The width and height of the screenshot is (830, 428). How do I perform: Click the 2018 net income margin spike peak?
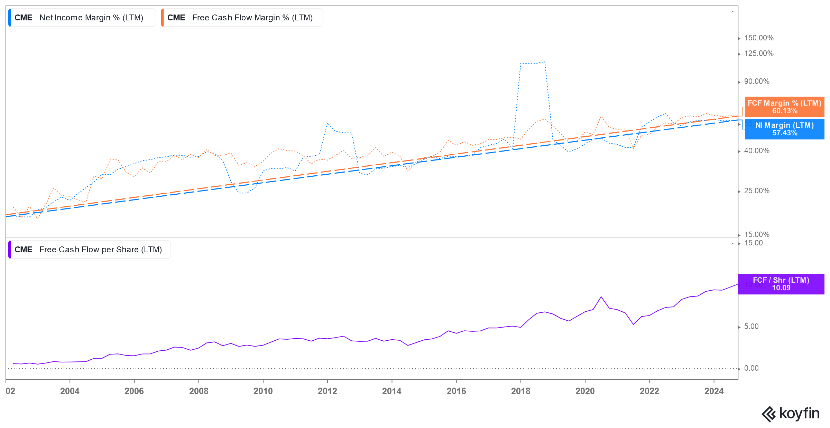tap(545, 62)
